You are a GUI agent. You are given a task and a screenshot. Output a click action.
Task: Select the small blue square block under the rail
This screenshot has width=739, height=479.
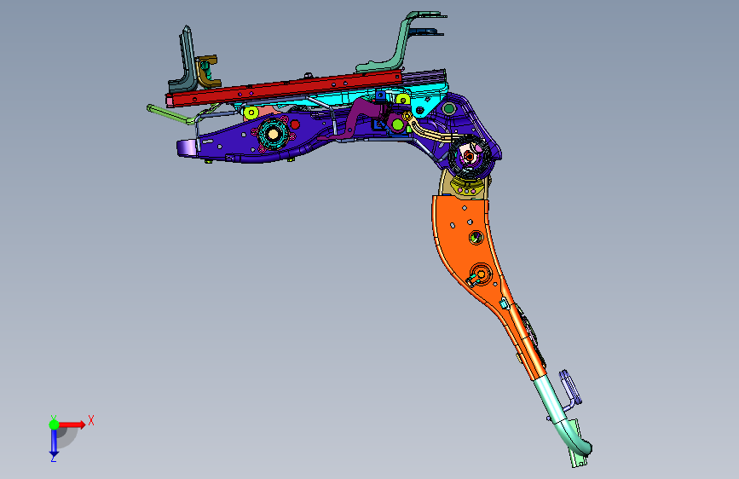380,96
